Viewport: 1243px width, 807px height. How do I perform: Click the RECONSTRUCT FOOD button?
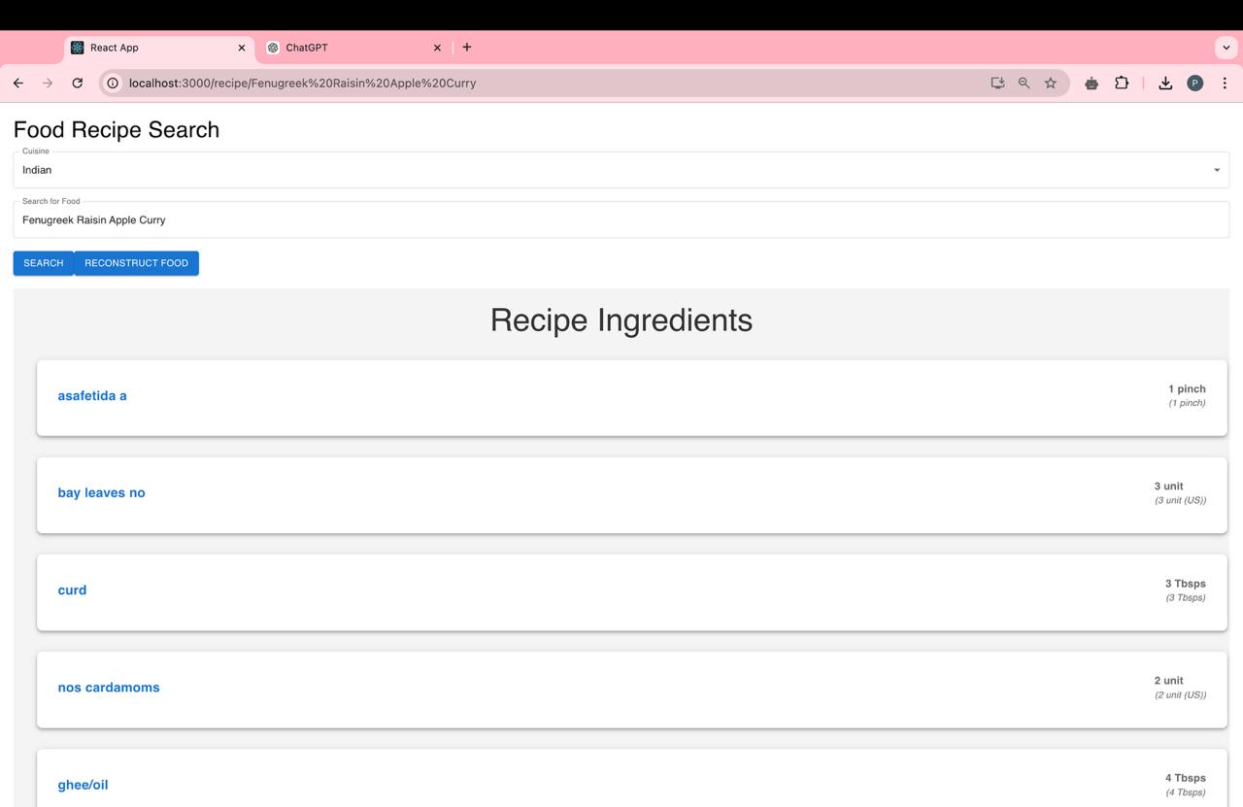click(x=137, y=263)
